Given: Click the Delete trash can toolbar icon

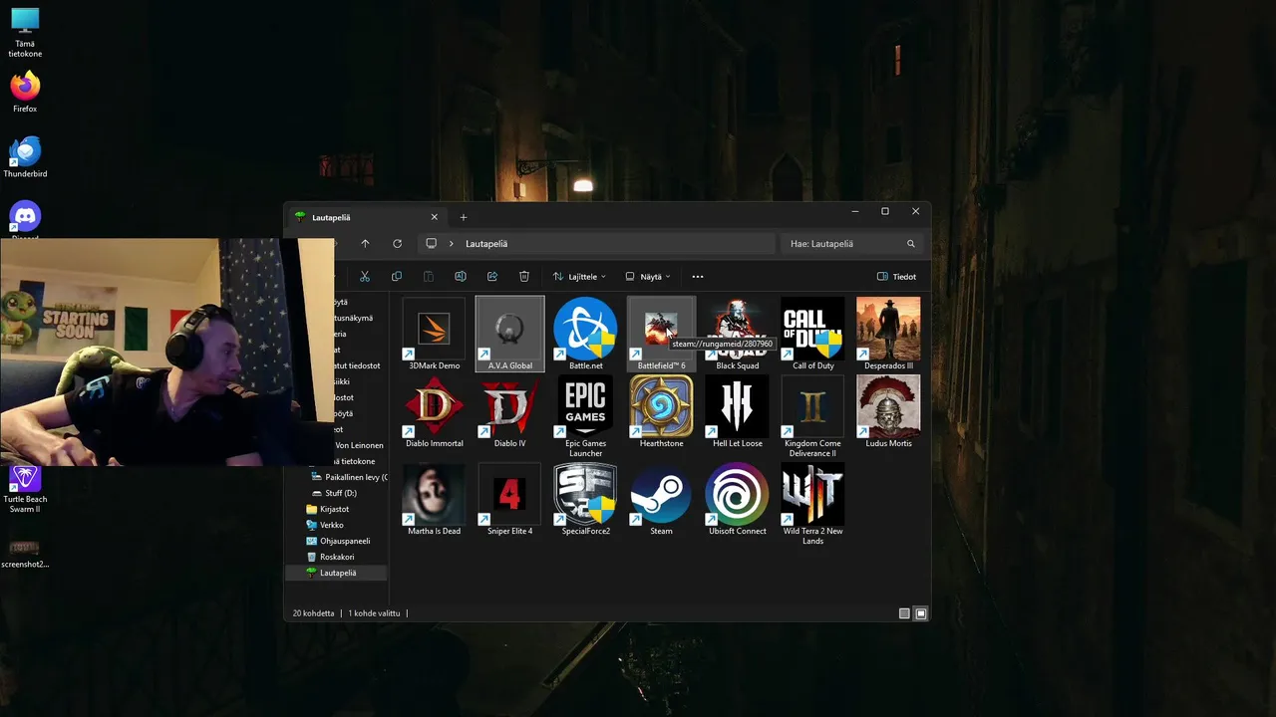Looking at the screenshot, I should [524, 276].
